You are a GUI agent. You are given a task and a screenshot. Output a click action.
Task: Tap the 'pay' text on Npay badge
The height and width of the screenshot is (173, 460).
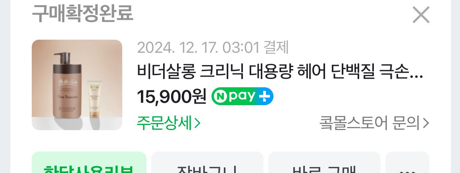243,96
